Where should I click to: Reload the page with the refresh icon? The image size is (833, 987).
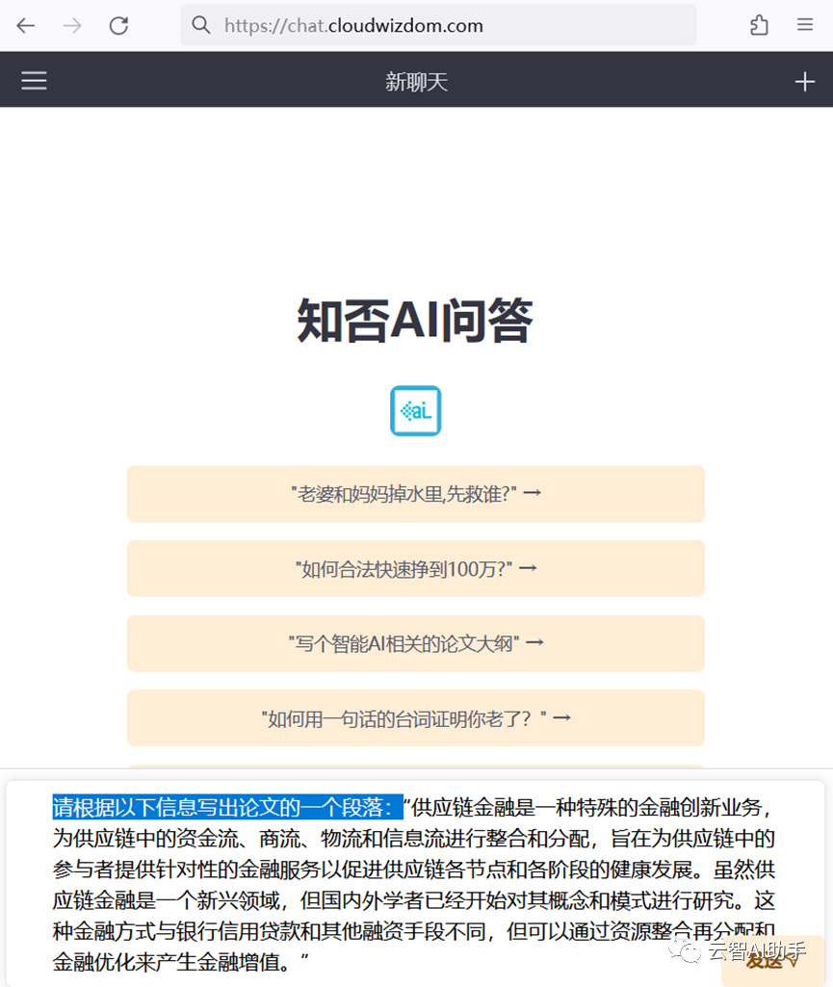(x=119, y=26)
